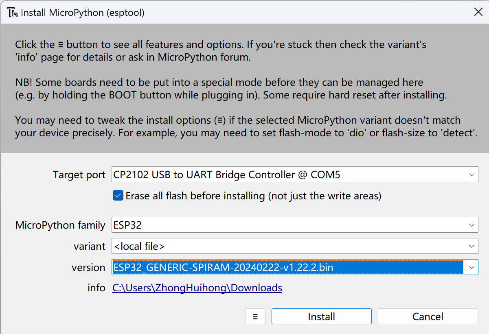The image size is (489, 334).
Task: Close the Install MicroPython dialog
Action: click(478, 12)
